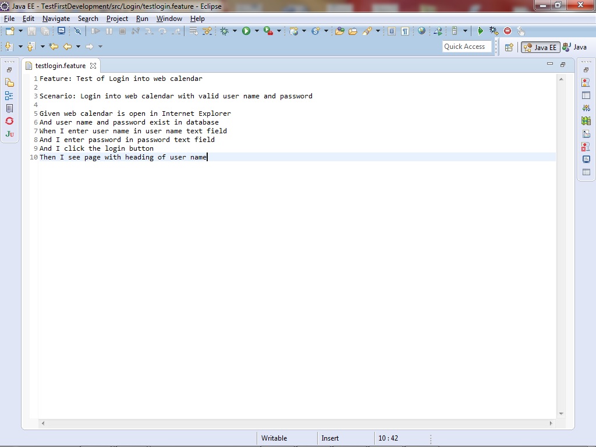Select the Java EE perspective button
Screen dimensions: 596x447
point(540,47)
